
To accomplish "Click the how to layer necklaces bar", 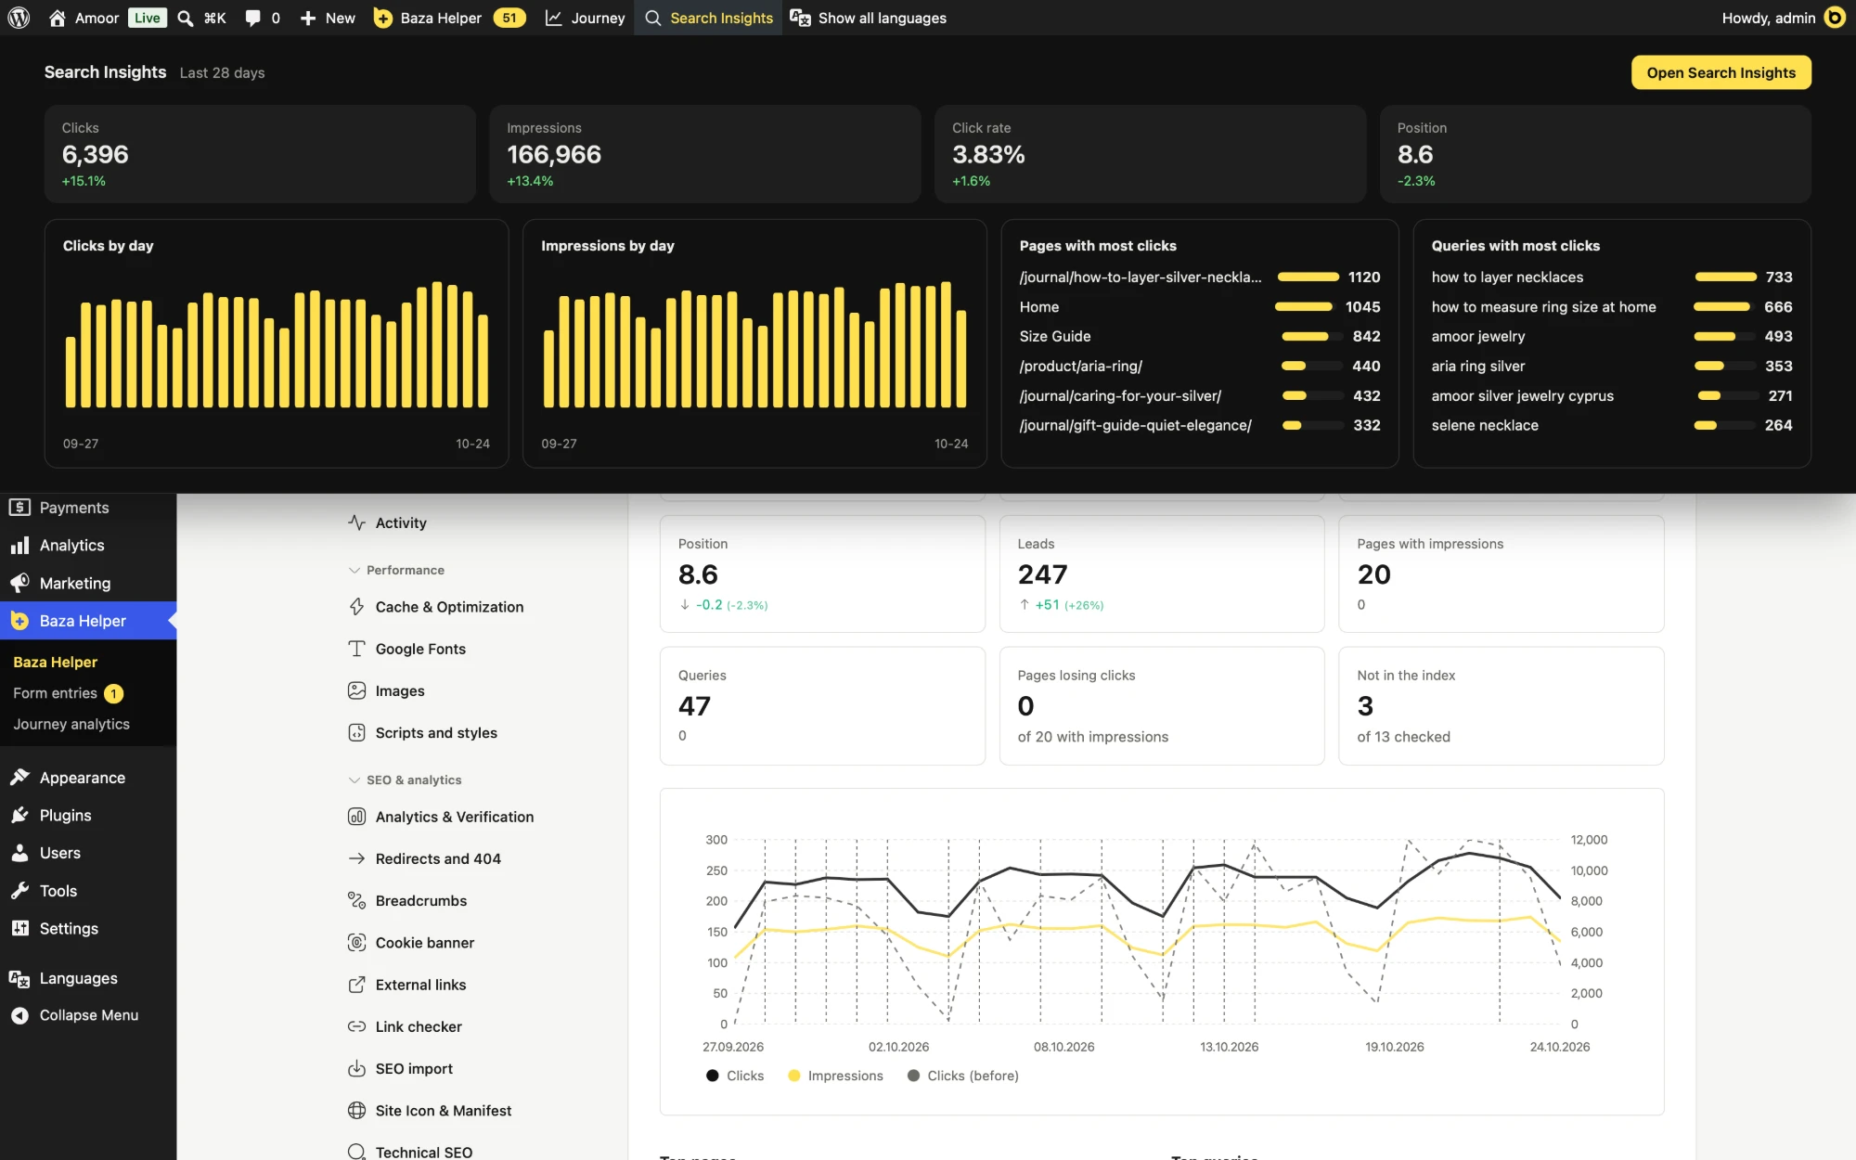I will [1725, 277].
